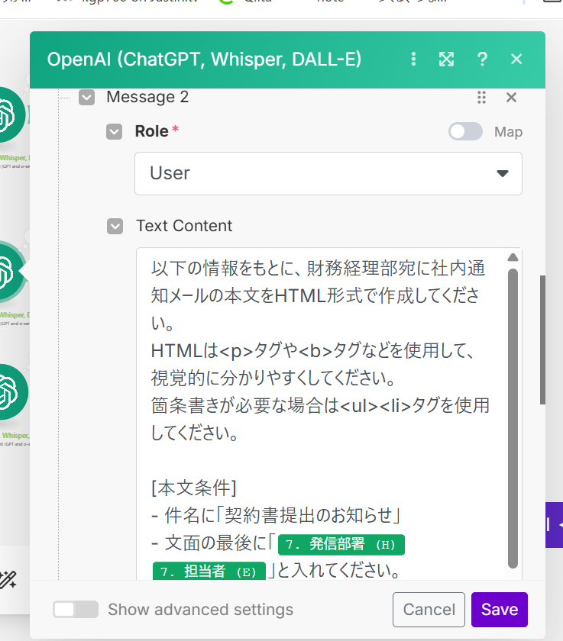563x641 pixels.
Task: Grab the Message 2 reorder handle
Action: [481, 98]
